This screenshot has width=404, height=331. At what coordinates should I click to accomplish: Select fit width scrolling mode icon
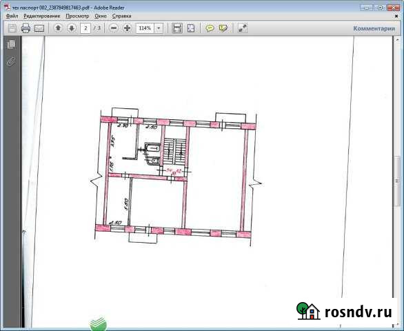pos(177,28)
